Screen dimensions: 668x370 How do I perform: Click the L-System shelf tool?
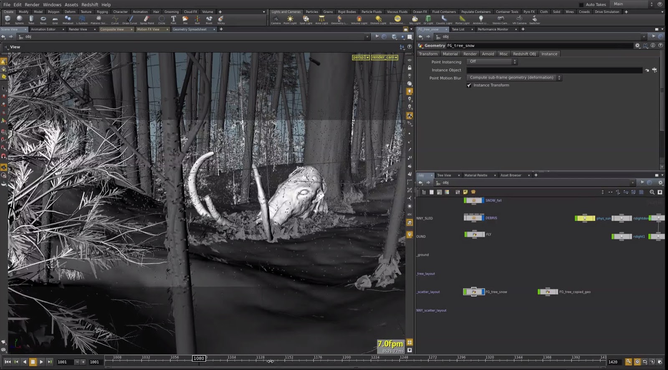(x=82, y=20)
